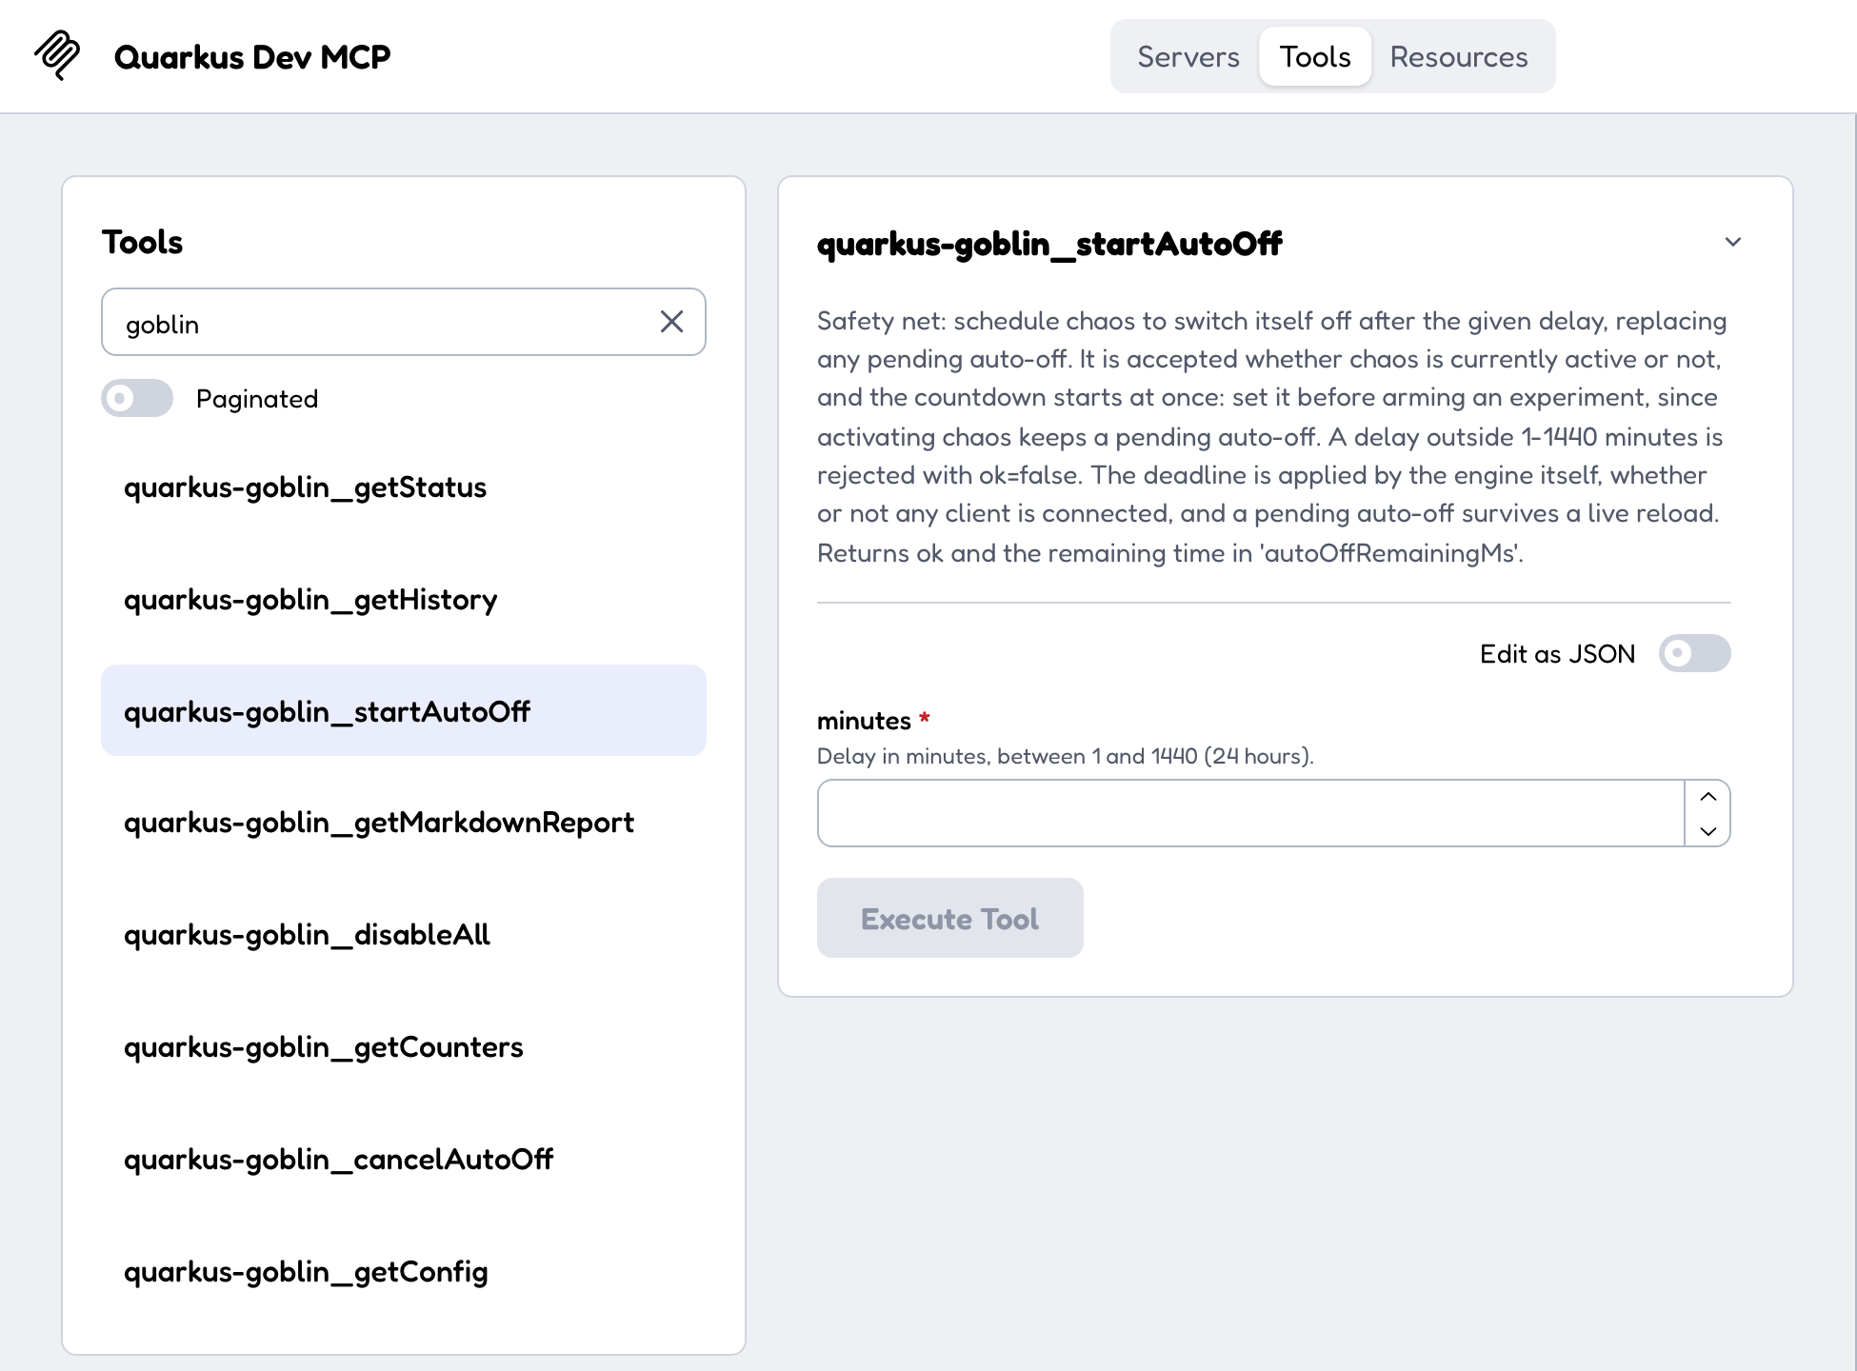Focus the minutes input field
The image size is (1857, 1371).
click(x=1250, y=813)
